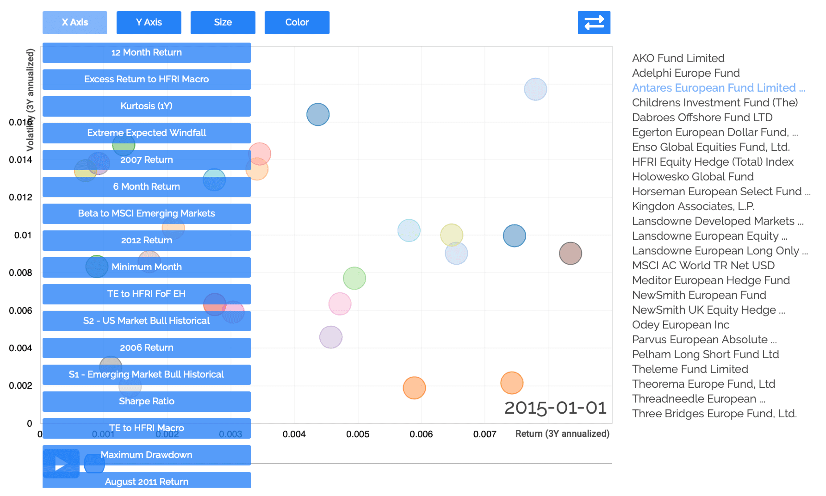Open the Size dropdown
Screen dimensions: 826x496
coord(223,23)
